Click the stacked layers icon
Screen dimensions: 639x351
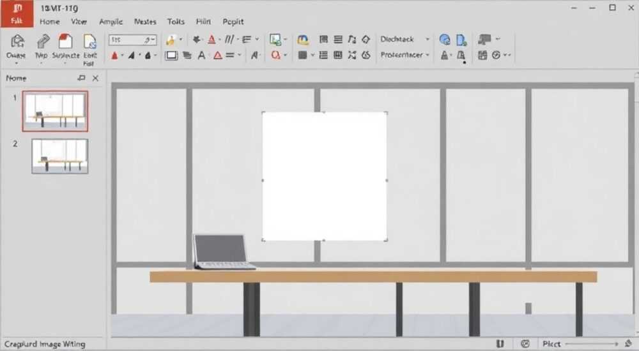click(187, 56)
